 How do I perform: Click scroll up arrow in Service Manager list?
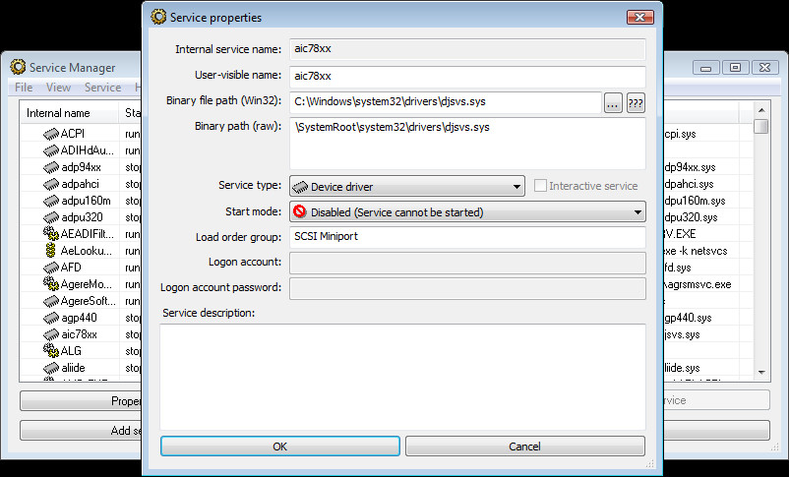761,110
